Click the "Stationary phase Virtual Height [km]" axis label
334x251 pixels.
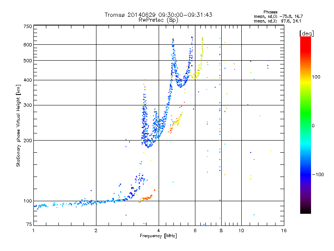tap(18, 126)
